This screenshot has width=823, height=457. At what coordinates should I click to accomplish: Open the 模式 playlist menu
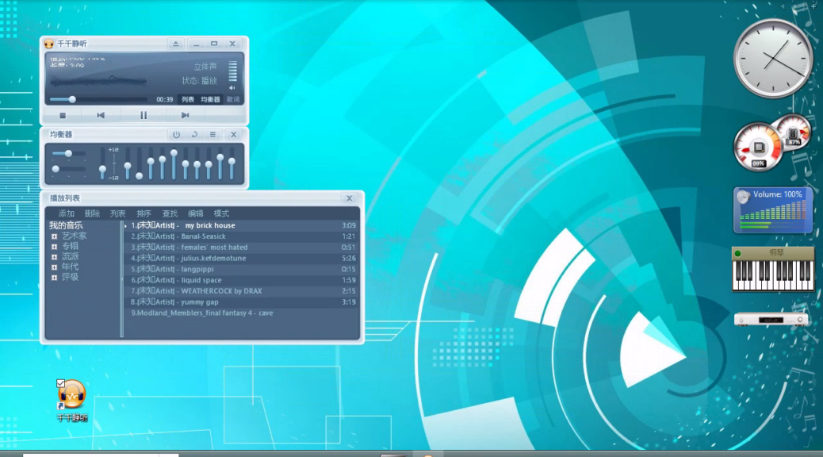tap(221, 213)
